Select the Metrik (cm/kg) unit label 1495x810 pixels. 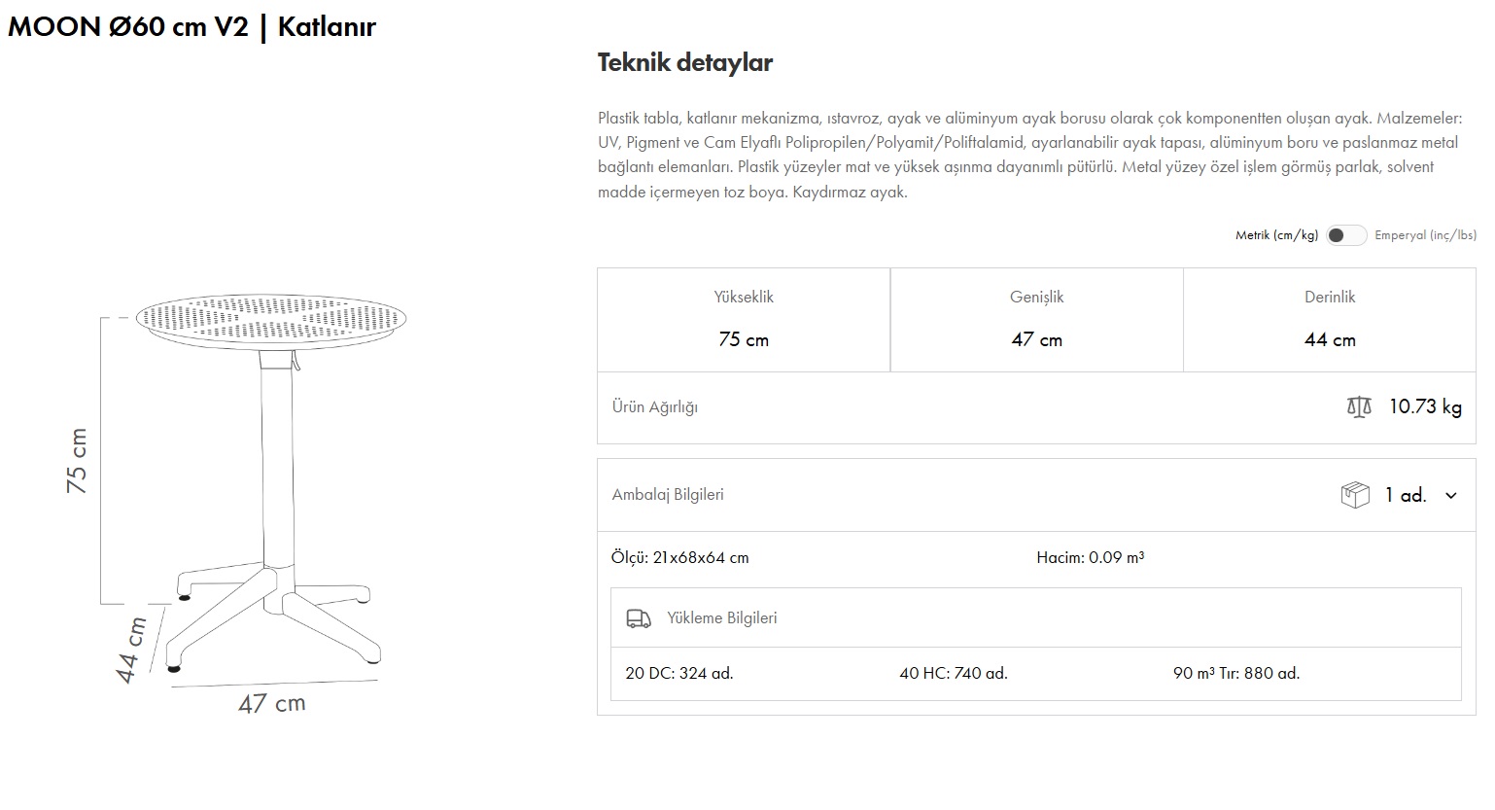coord(1276,235)
